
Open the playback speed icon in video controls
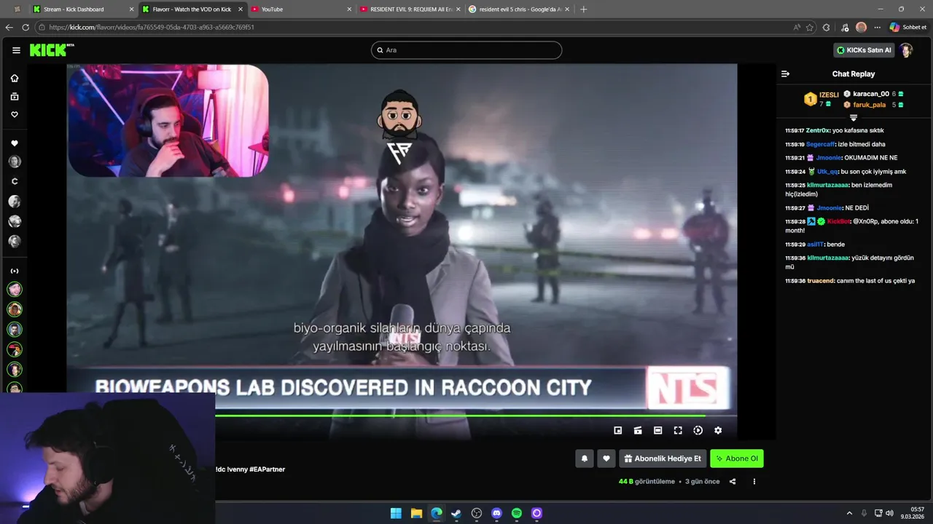698,430
